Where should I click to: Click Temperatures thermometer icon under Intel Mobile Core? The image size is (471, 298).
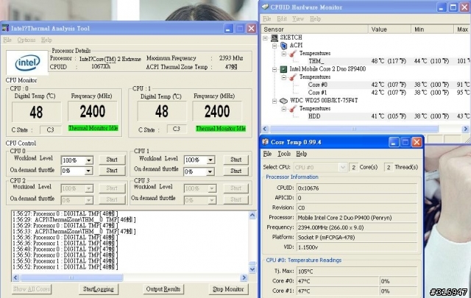293,77
